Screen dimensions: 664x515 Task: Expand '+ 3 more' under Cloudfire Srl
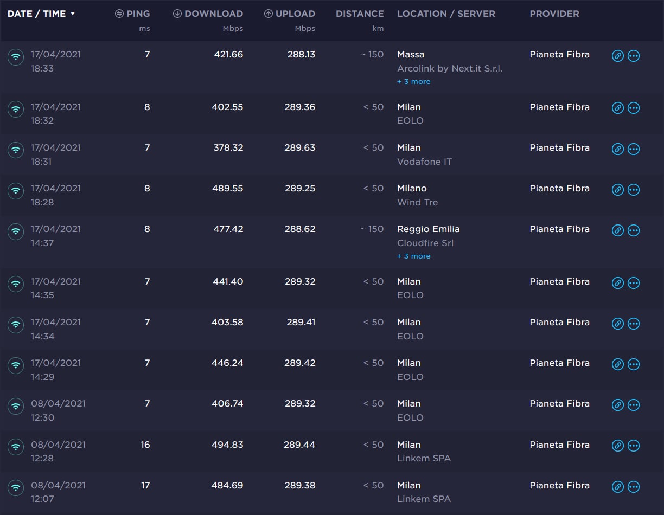413,256
